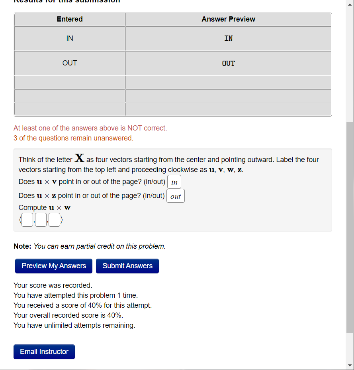Click the OUT cell in the Entered column

click(x=69, y=63)
